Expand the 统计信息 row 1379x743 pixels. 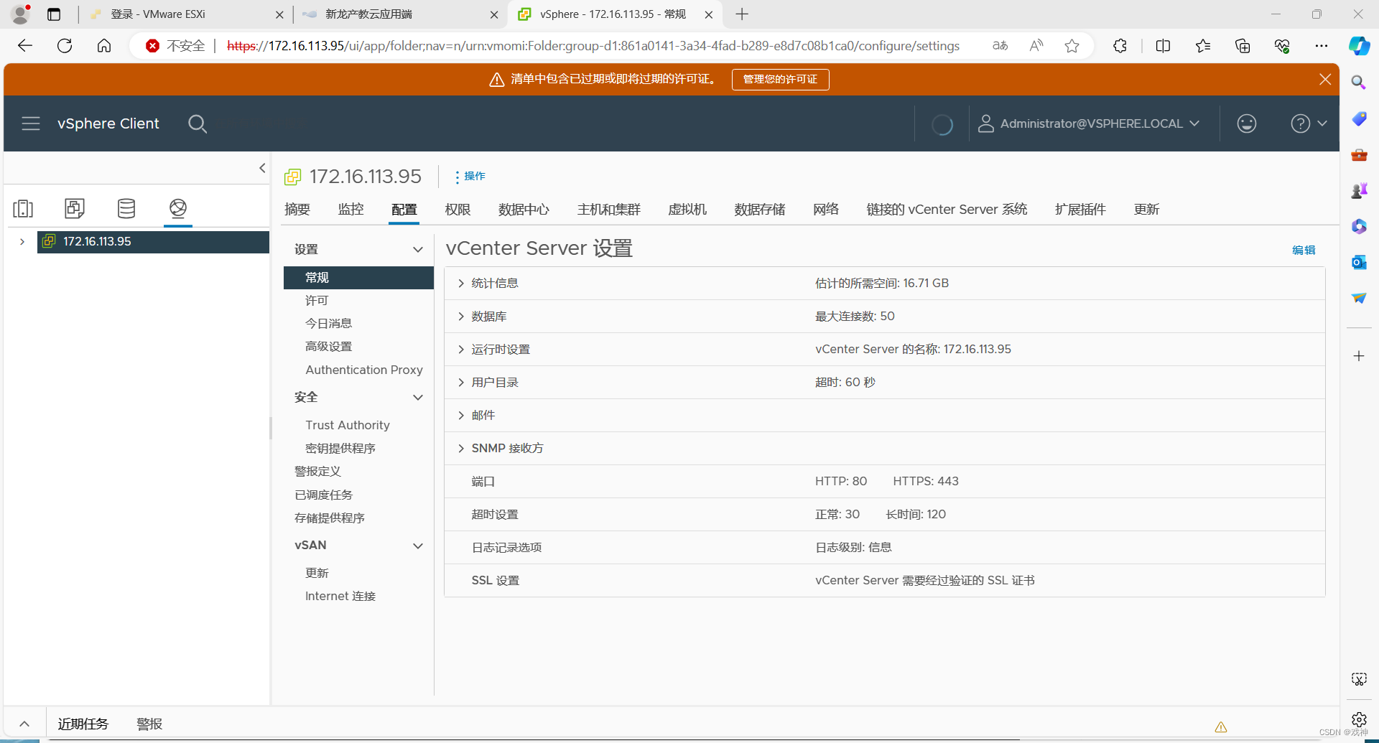point(461,283)
